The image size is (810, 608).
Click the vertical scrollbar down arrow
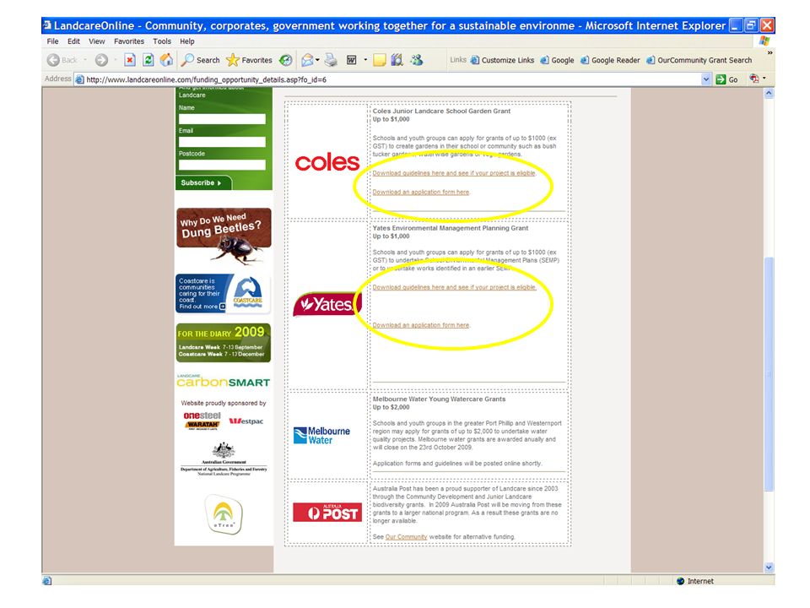pos(769,567)
